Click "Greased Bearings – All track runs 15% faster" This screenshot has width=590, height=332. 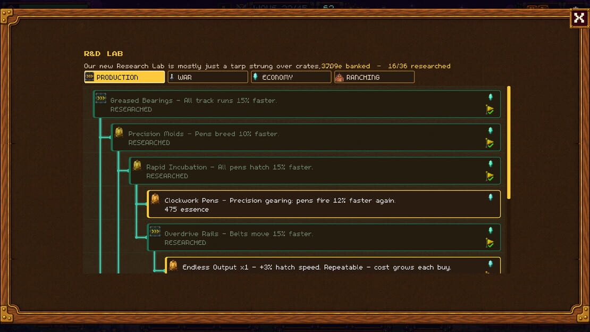(193, 101)
